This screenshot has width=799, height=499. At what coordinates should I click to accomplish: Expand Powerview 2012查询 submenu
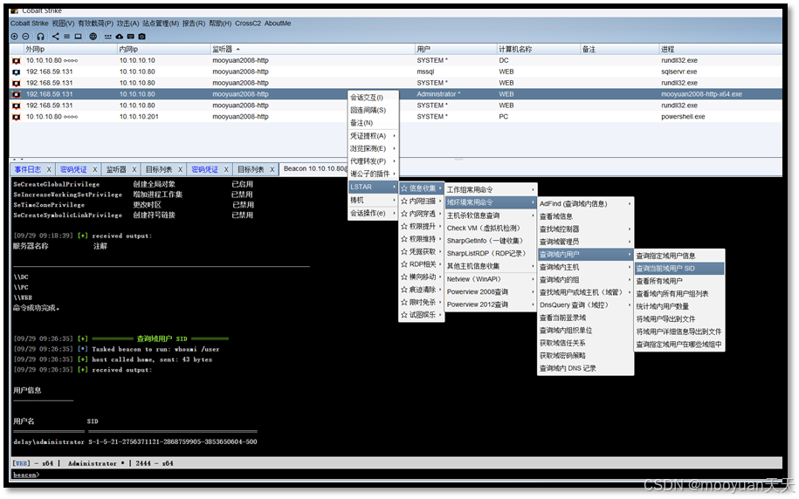(x=491, y=304)
